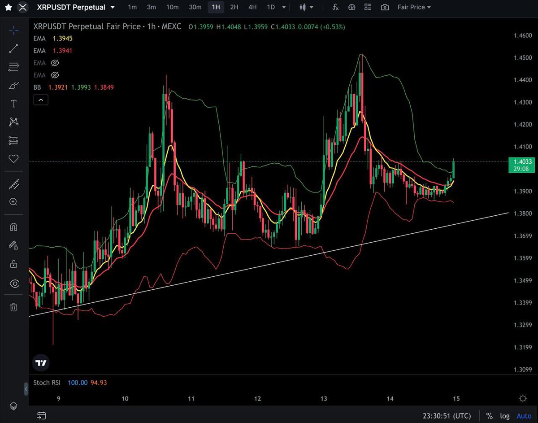Click the chart title XRPUSDT Perpetual Fair Price
The height and width of the screenshot is (423, 538).
coord(87,27)
